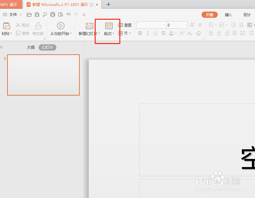Click the Print preview icon
255x198 pixels.
61,15
